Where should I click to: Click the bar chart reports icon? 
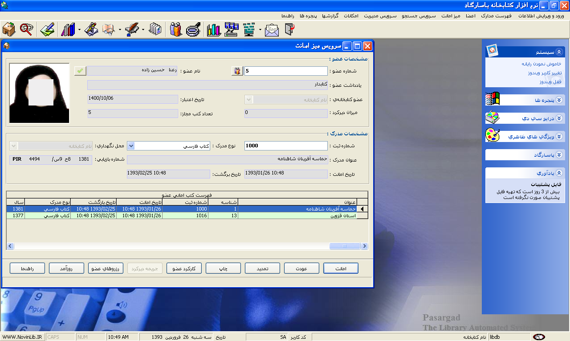(x=214, y=29)
